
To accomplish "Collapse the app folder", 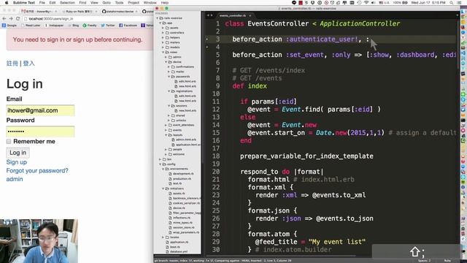I will [161, 23].
